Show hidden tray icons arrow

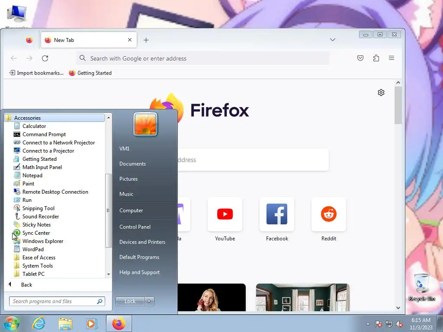(368, 324)
